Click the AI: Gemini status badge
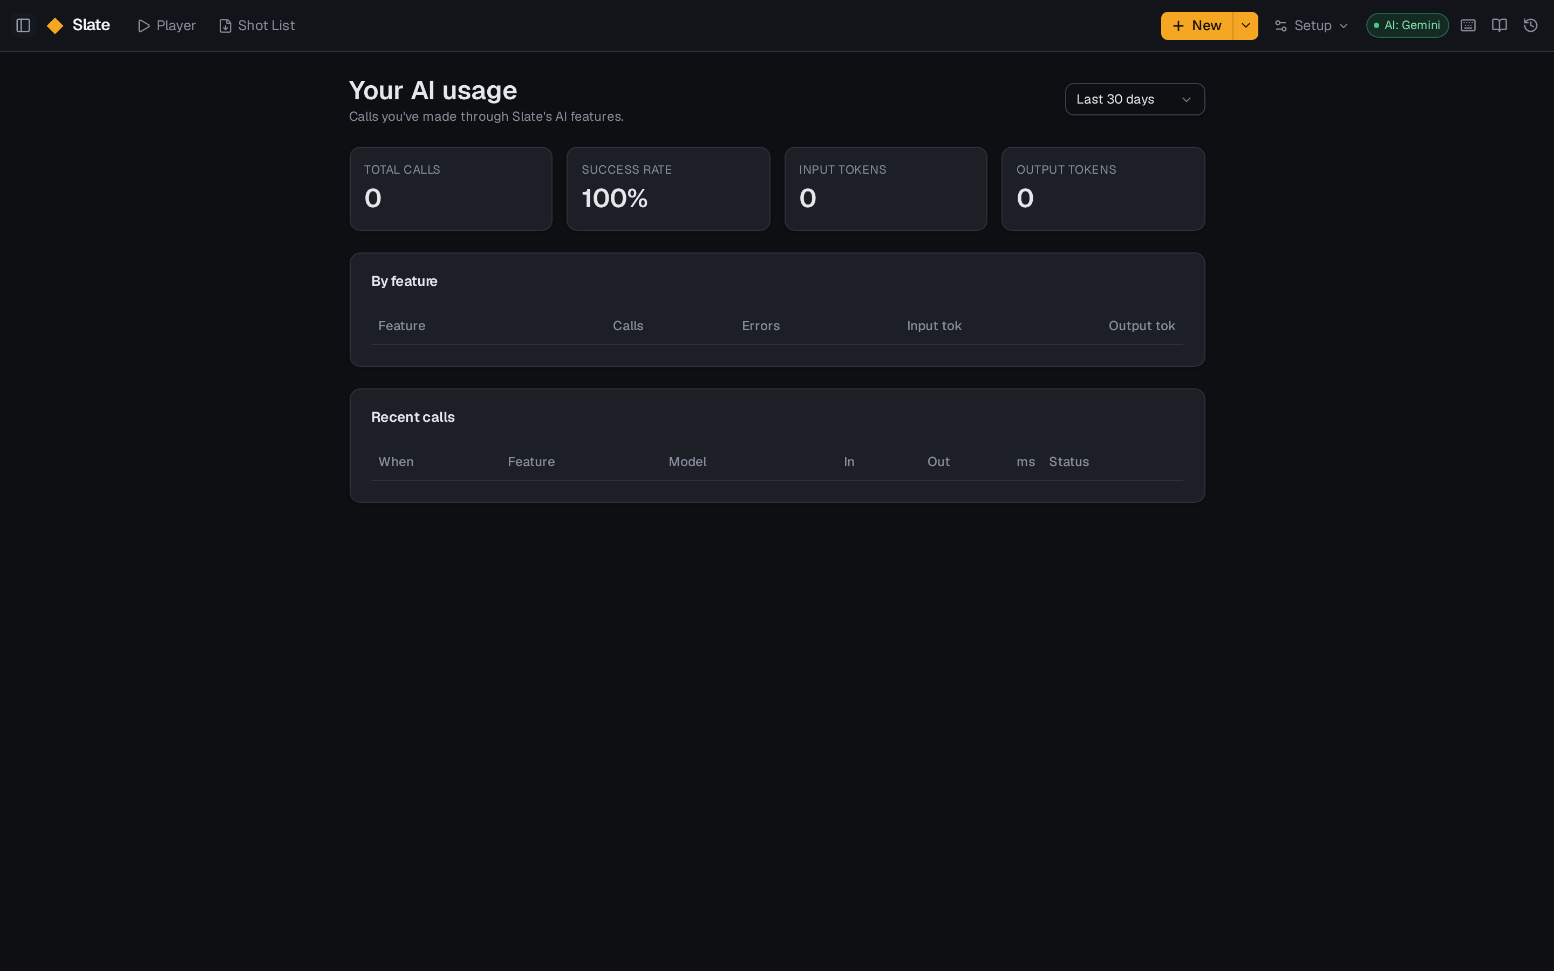The image size is (1554, 971). tap(1407, 26)
